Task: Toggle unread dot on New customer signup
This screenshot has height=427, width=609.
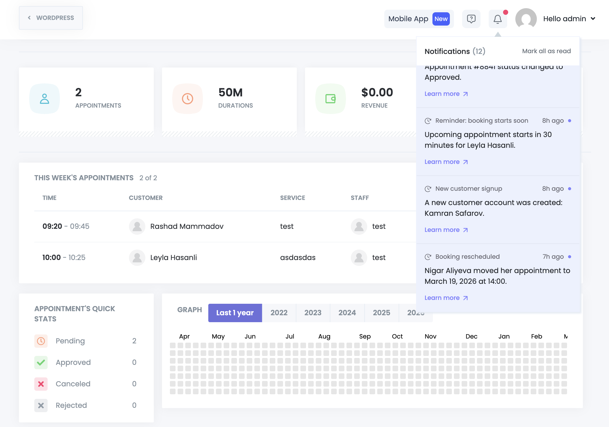Action: tap(570, 189)
